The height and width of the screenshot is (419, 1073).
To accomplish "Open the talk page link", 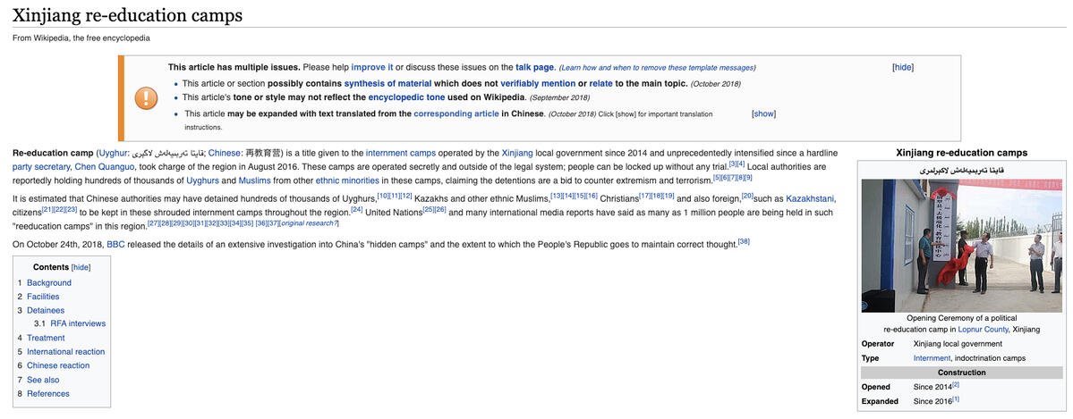I will coord(534,67).
